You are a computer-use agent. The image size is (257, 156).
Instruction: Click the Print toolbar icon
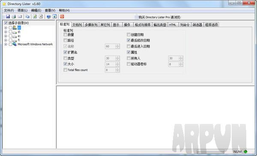[14, 17]
